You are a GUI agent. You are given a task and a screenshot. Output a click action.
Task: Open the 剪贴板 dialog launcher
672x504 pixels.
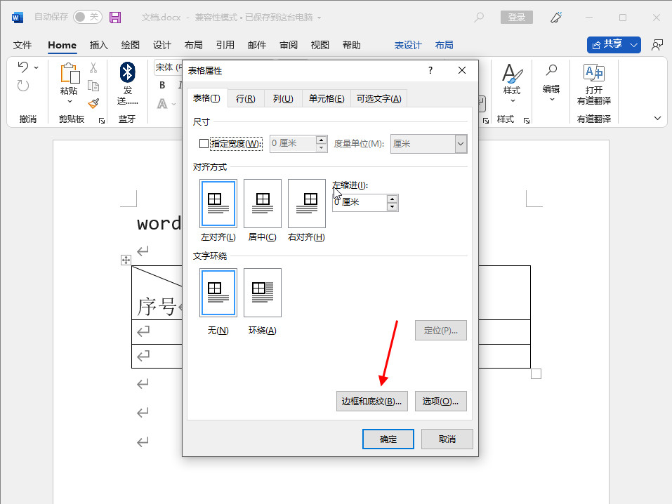(x=102, y=121)
